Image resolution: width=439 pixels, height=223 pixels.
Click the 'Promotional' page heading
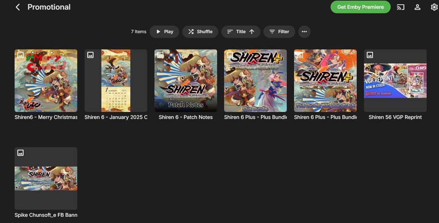click(x=49, y=7)
